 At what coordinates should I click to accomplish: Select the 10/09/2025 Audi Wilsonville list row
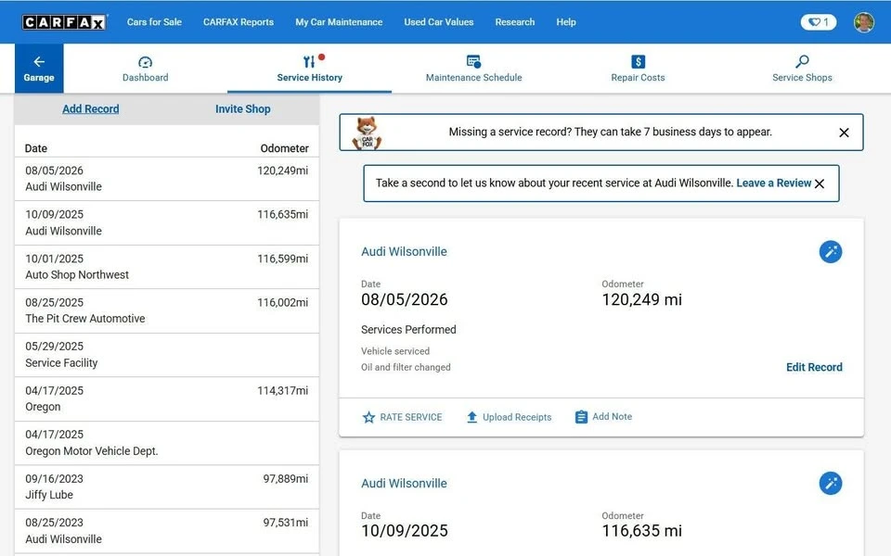pyautogui.click(x=166, y=223)
